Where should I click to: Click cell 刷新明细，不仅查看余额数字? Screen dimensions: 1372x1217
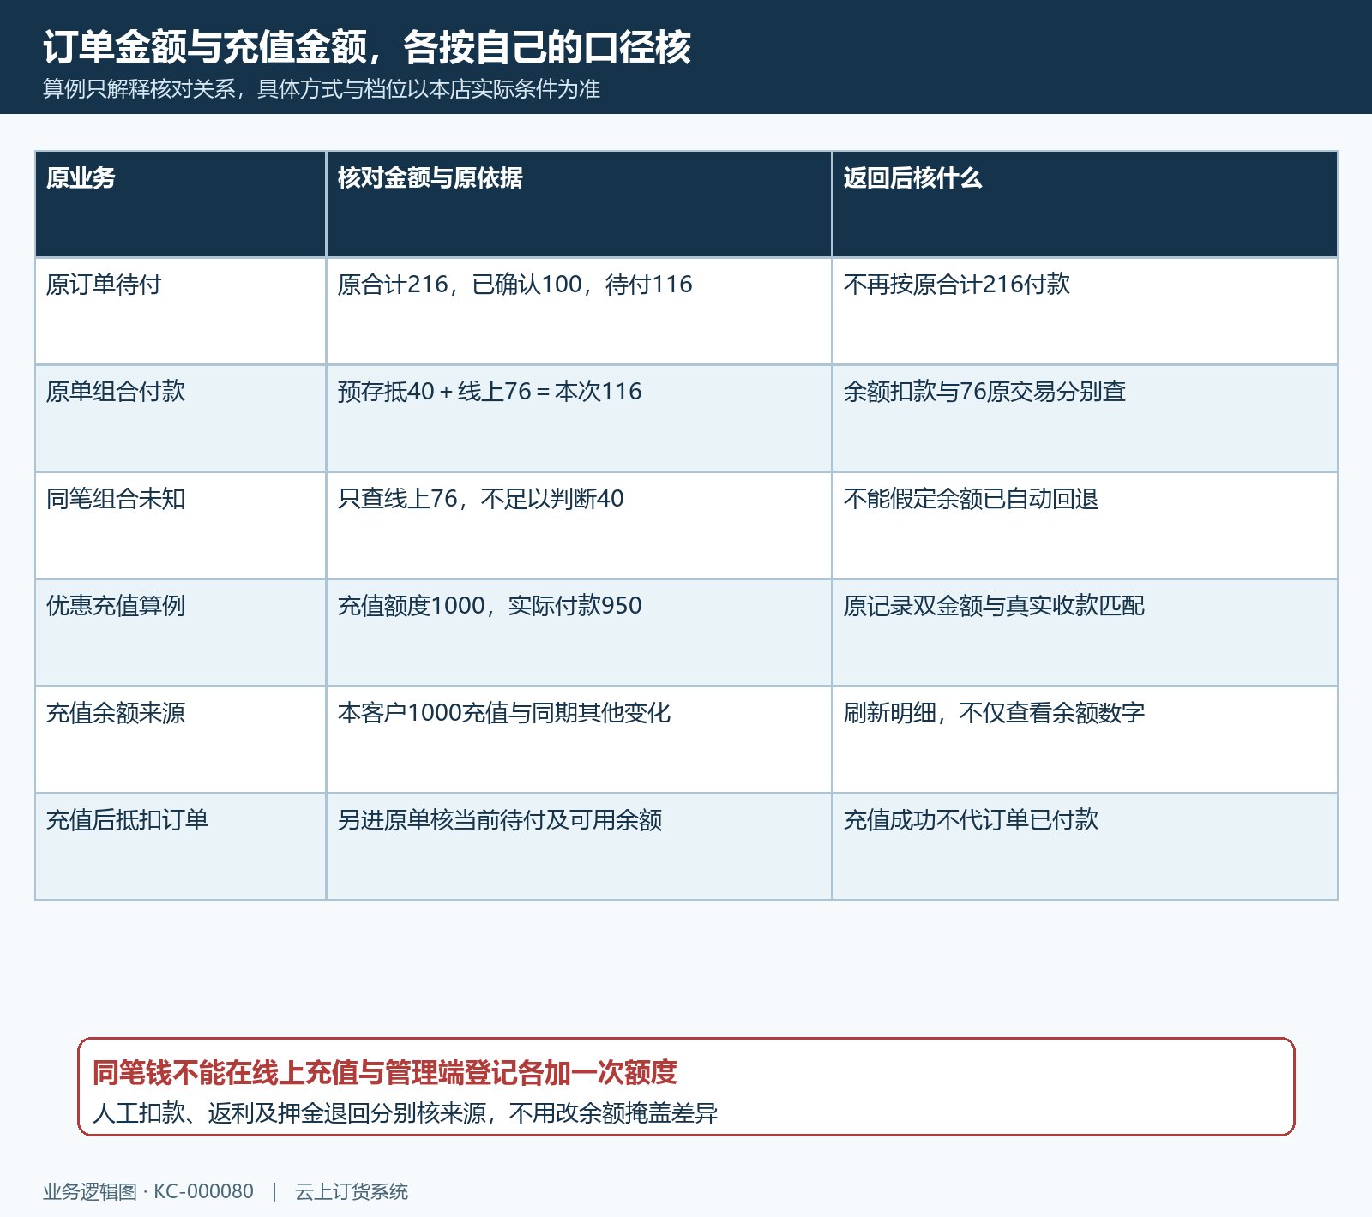click(x=1085, y=740)
